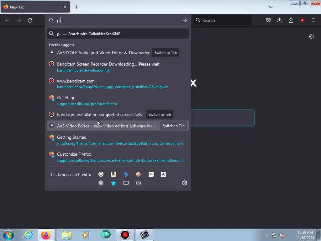Click the reload page button
Viewport: 321px width, 241px height.
tap(30, 20)
